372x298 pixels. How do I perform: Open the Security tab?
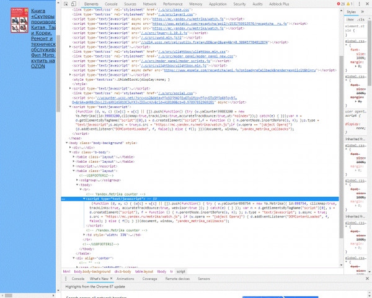click(239, 4)
